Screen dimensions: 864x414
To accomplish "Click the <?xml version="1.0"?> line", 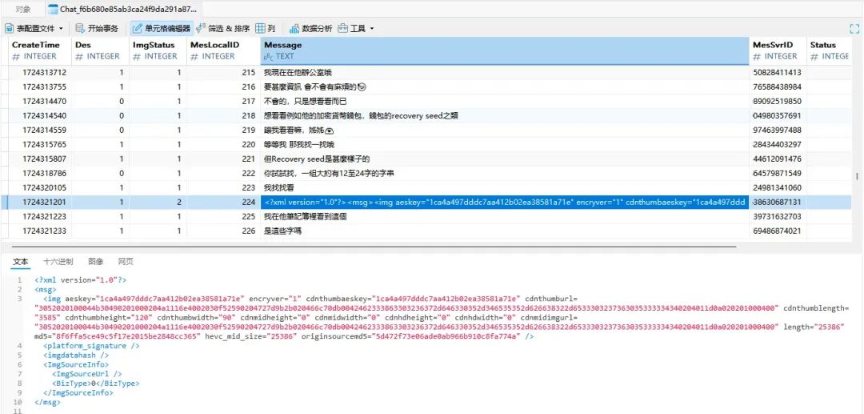I will pos(81,280).
